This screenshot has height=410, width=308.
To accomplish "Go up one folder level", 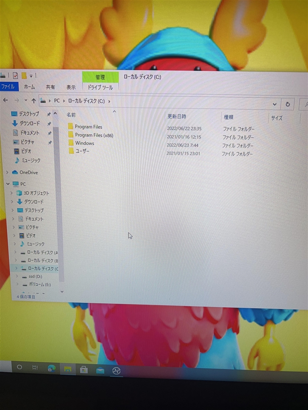I will pos(34,100).
